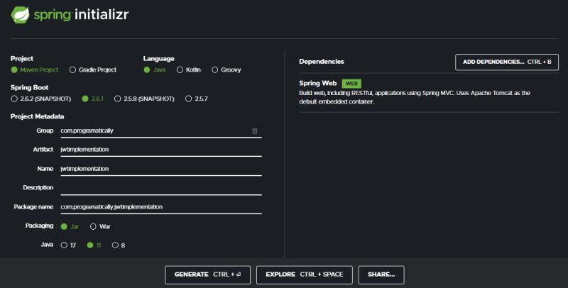Set packaging to Jar
568x288 pixels.
64,226
